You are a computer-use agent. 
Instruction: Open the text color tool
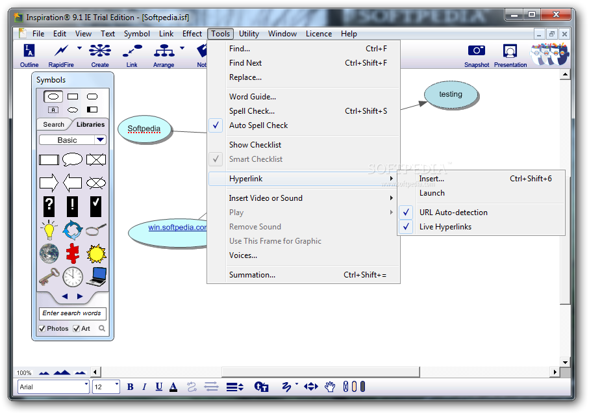click(173, 387)
